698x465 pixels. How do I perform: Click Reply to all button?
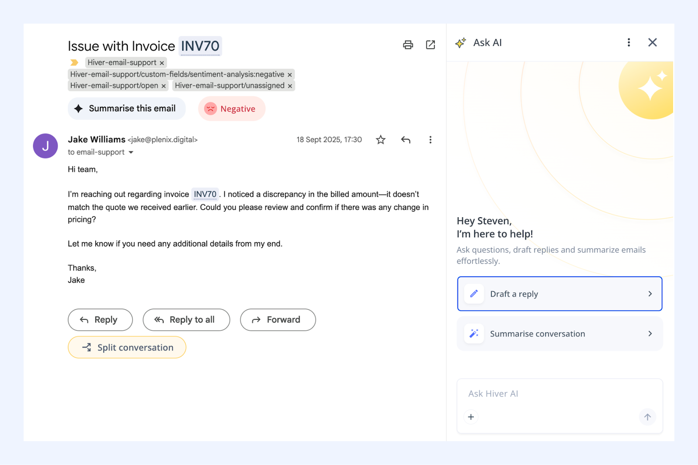pos(186,320)
